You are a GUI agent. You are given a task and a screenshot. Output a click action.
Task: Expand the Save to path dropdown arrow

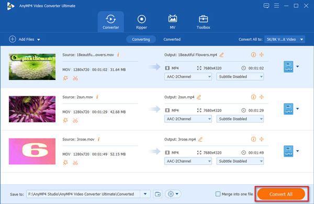pos(145,194)
